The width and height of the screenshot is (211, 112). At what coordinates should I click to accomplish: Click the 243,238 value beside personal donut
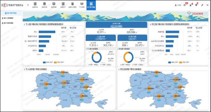coord(110,54)
